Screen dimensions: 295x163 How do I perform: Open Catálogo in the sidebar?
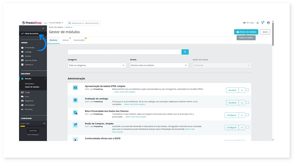28,52
